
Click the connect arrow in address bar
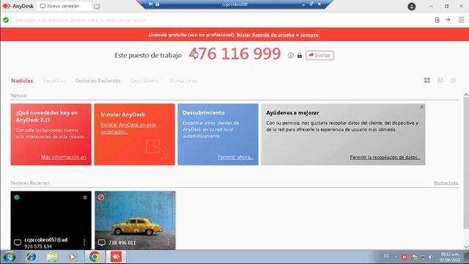pyautogui.click(x=448, y=20)
